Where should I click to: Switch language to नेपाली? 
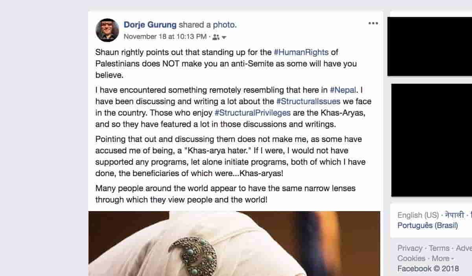click(454, 215)
